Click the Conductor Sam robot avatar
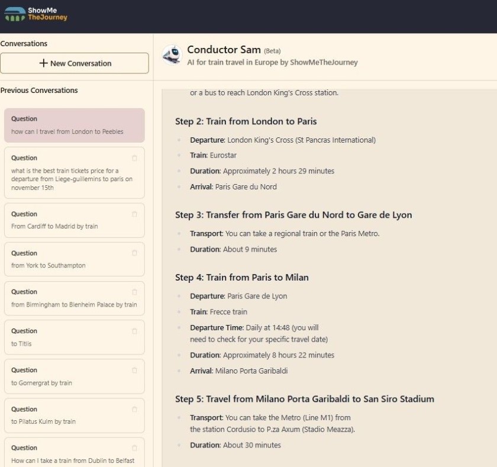497x467 pixels. tap(172, 54)
